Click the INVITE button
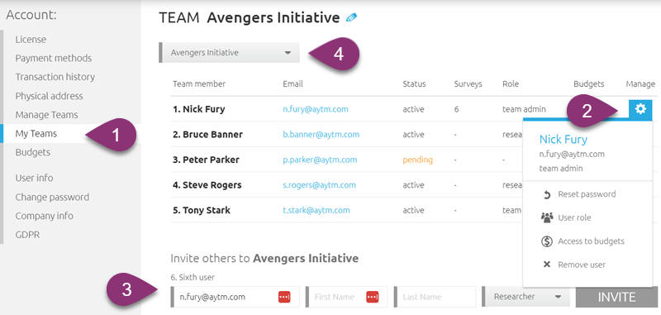661x315 pixels. (616, 297)
